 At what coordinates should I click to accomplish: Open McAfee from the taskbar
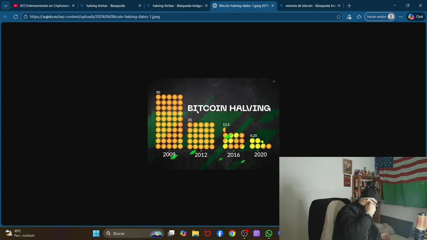coord(207,233)
